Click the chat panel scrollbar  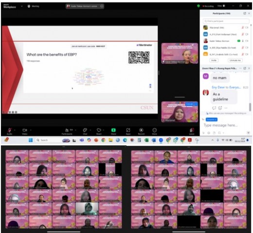(x=250, y=107)
